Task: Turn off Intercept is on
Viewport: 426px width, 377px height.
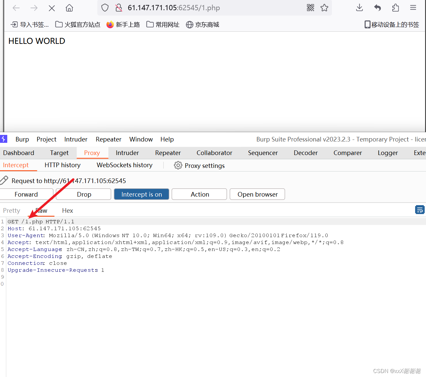Action: point(141,194)
